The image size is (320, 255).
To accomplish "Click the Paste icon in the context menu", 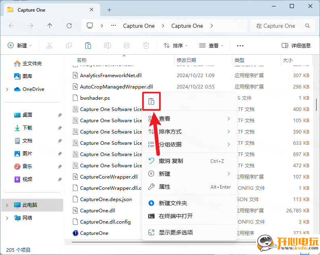I will point(151,101).
